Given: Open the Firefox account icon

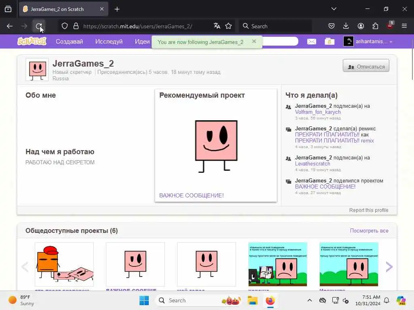Looking at the screenshot, I should coord(361,26).
